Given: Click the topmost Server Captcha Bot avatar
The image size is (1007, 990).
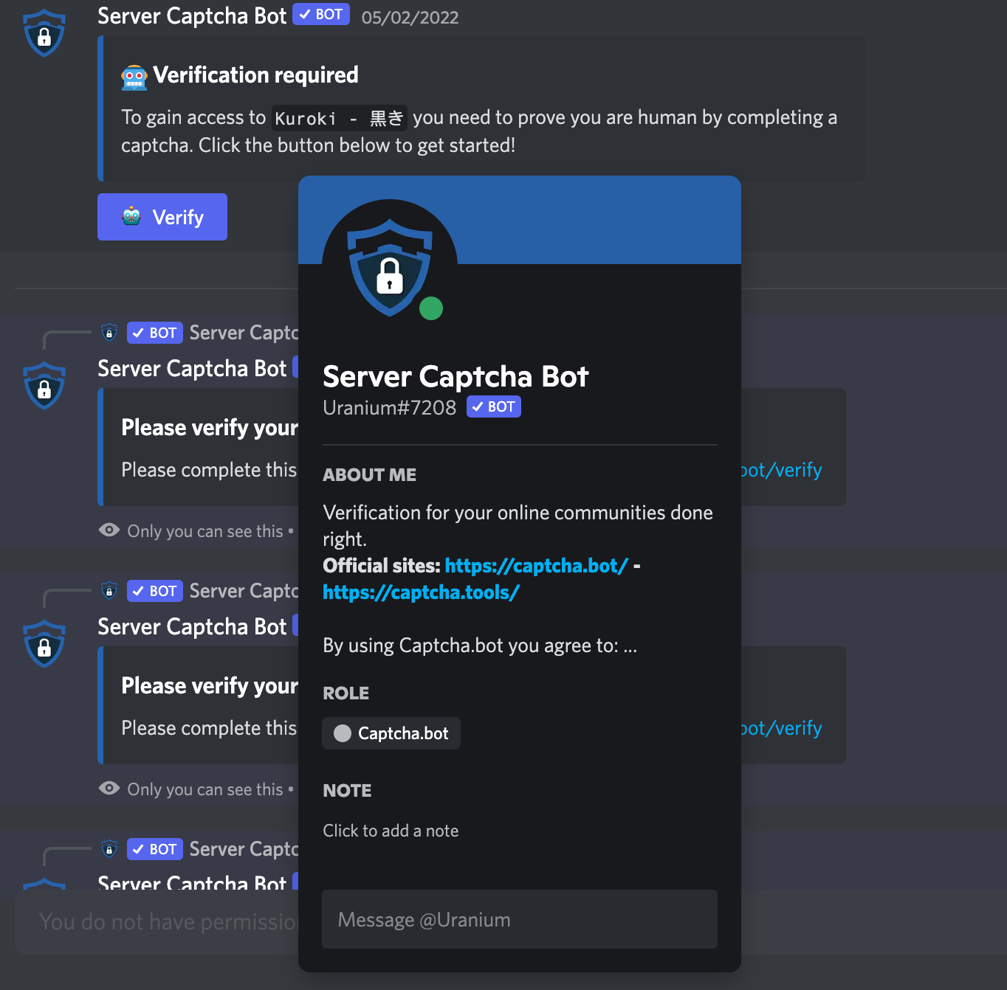Looking at the screenshot, I should click(x=44, y=33).
